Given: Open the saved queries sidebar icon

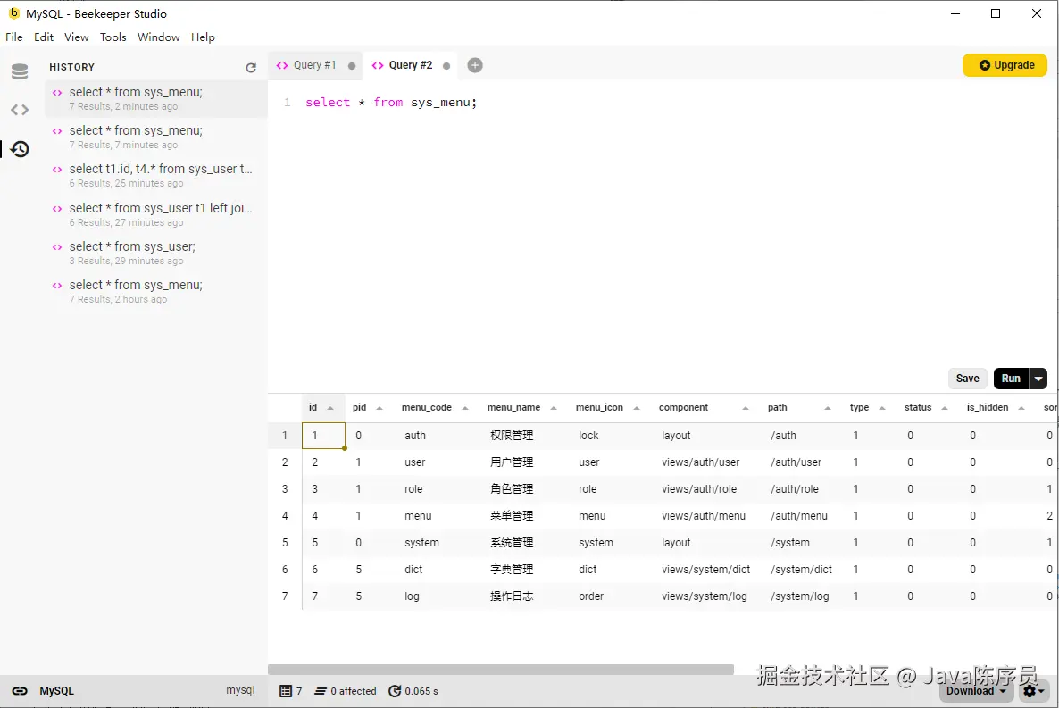Looking at the screenshot, I should pos(20,110).
